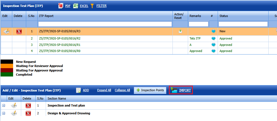
Task: Sort by ITP Report column header
Action: coord(46,16)
